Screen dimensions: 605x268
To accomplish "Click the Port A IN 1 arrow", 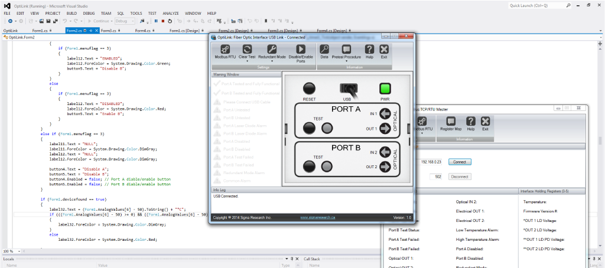I will pos(385,113).
